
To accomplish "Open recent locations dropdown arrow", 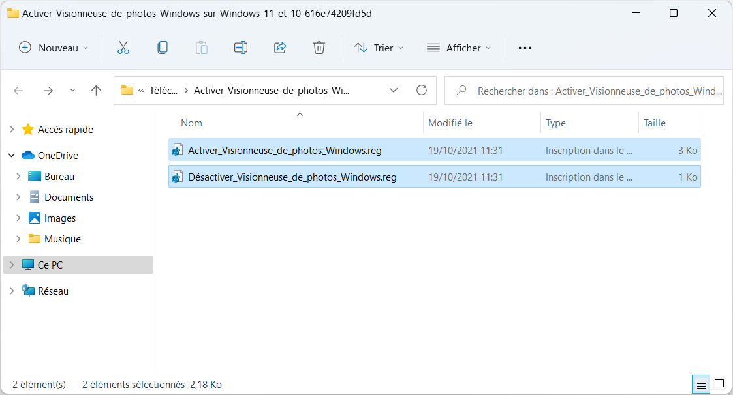I will click(72, 90).
